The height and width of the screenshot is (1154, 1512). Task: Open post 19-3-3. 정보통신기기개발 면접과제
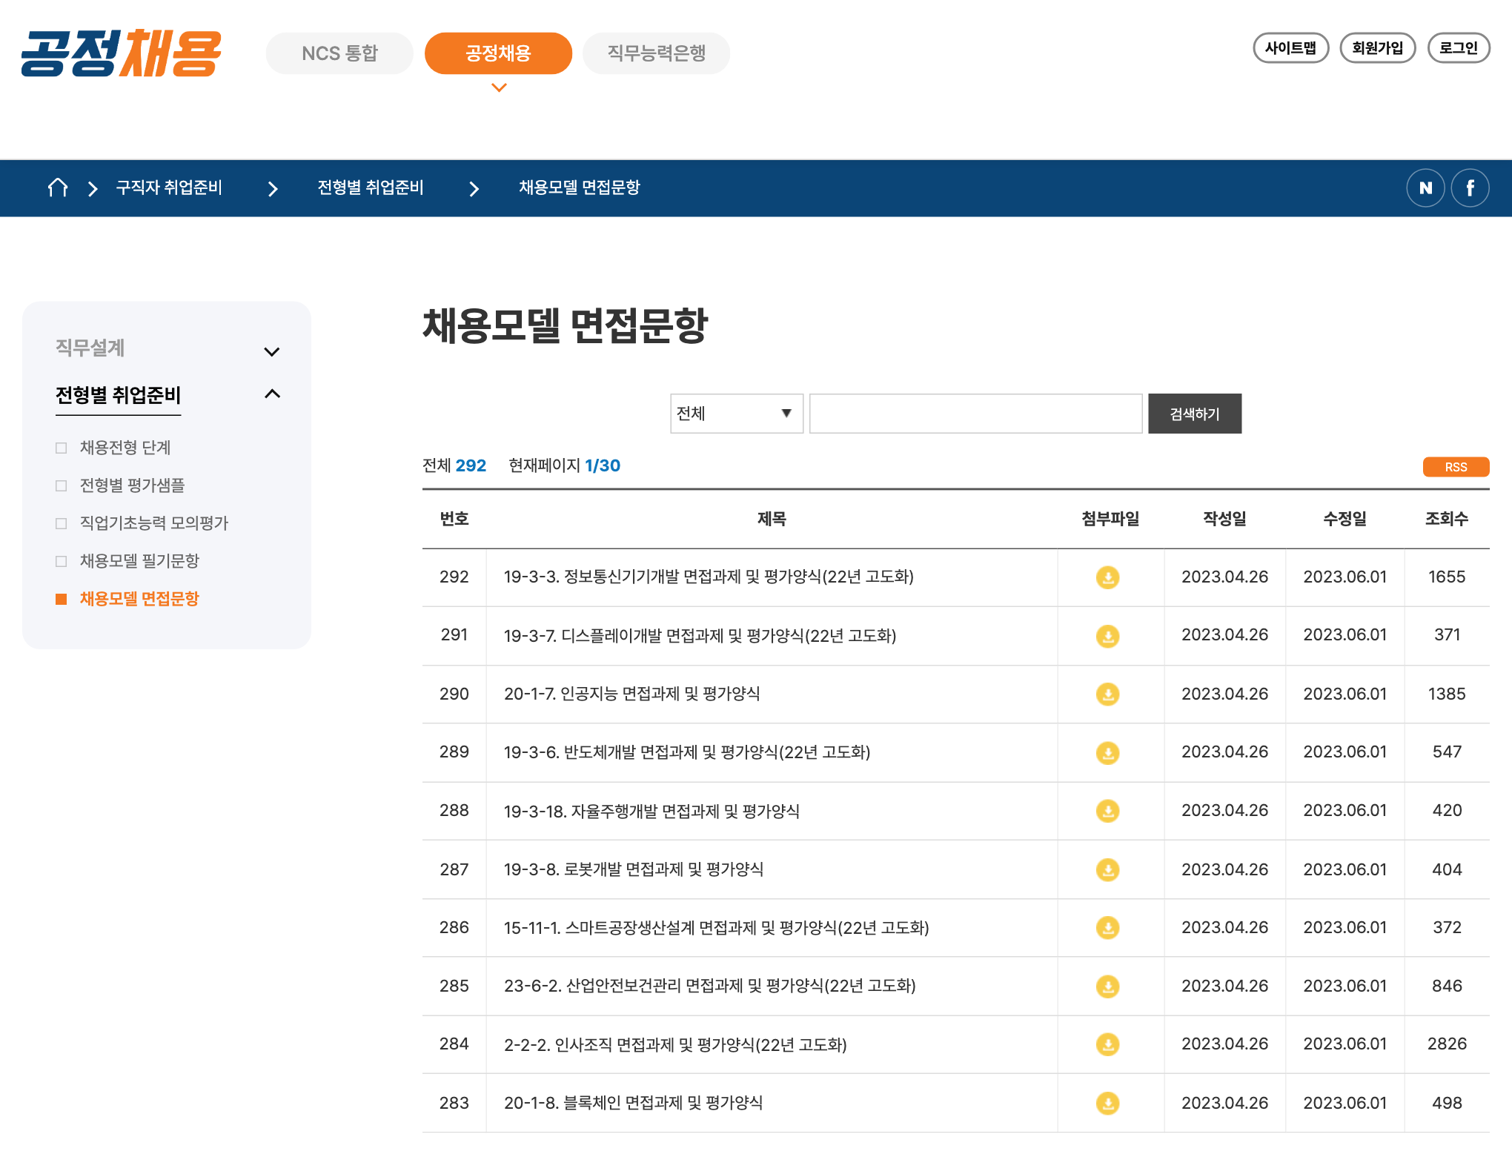pyautogui.click(x=709, y=577)
